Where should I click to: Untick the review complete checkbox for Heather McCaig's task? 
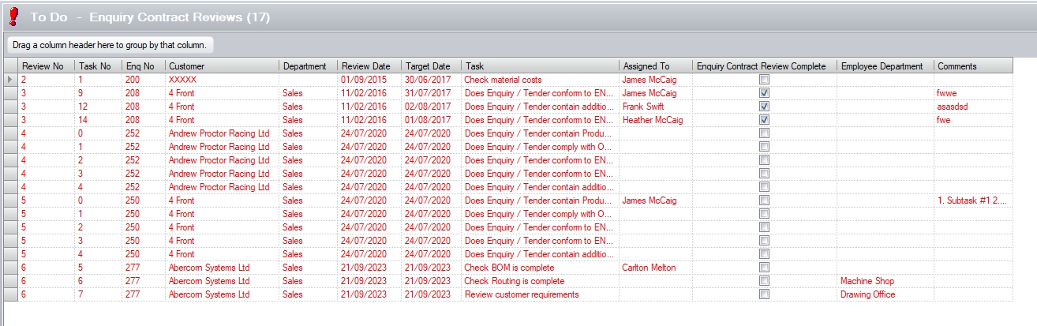(764, 120)
